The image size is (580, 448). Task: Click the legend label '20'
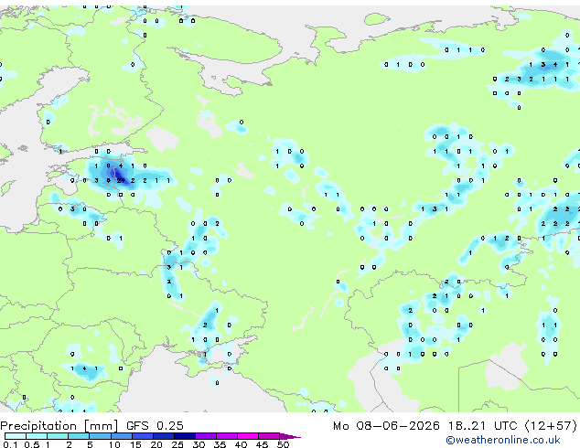156,444
